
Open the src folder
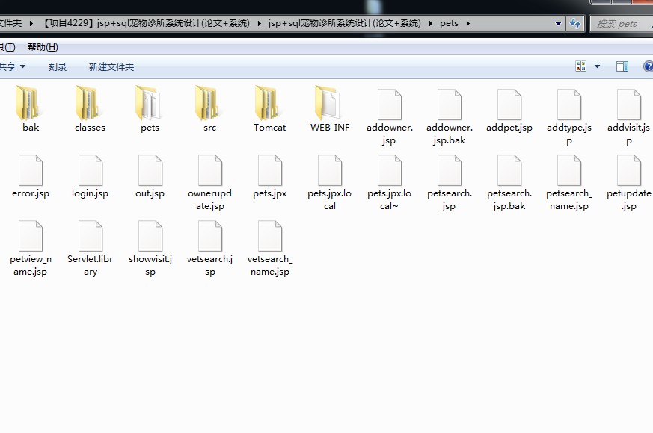coord(207,103)
